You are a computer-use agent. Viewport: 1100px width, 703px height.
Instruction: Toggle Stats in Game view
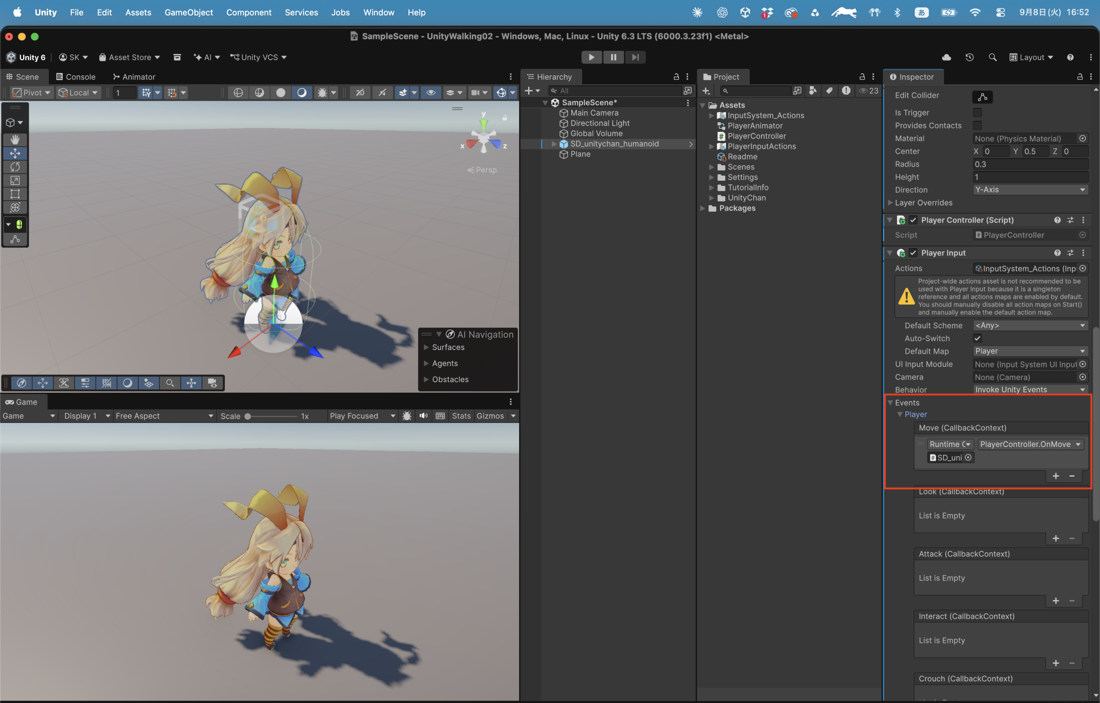(x=461, y=416)
